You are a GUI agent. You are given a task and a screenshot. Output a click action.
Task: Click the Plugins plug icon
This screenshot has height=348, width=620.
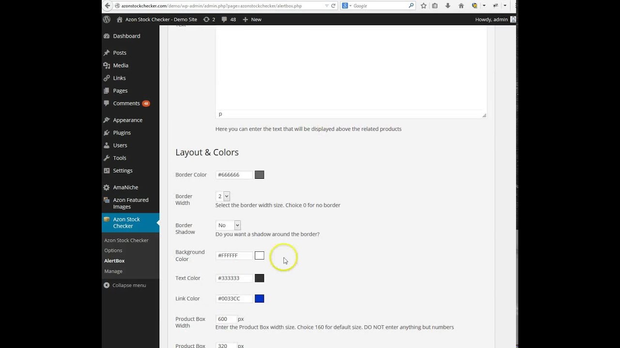[x=107, y=132]
